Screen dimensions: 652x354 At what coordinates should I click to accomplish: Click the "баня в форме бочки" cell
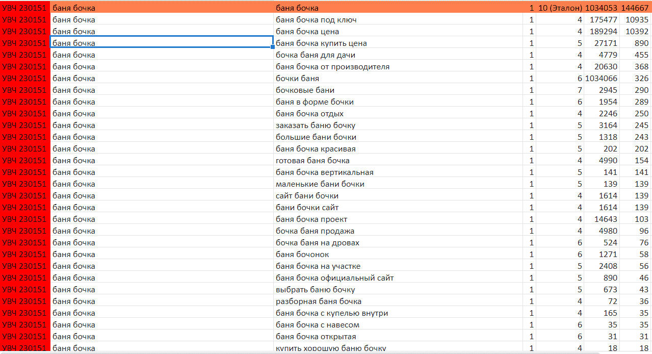315,102
